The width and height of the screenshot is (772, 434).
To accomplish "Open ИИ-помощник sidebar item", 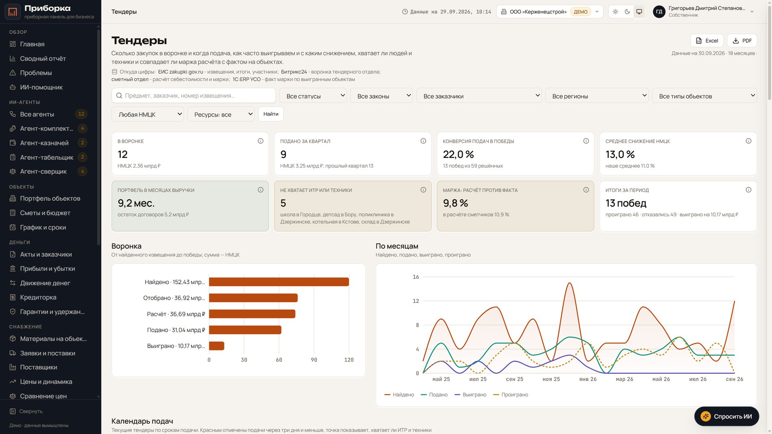I will 48,87.
